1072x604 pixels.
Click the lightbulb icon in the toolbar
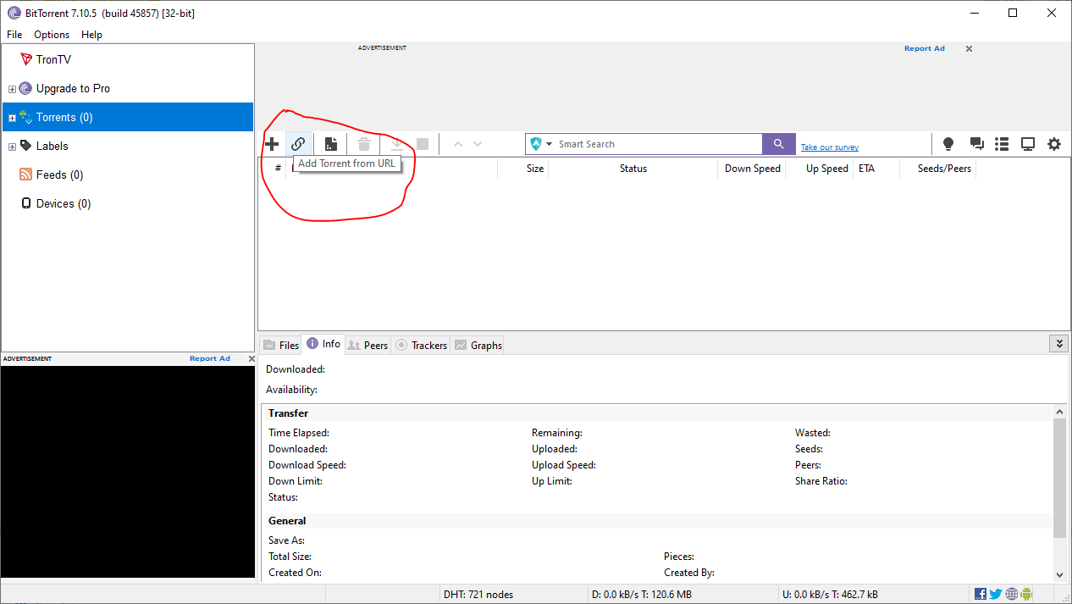(x=948, y=144)
